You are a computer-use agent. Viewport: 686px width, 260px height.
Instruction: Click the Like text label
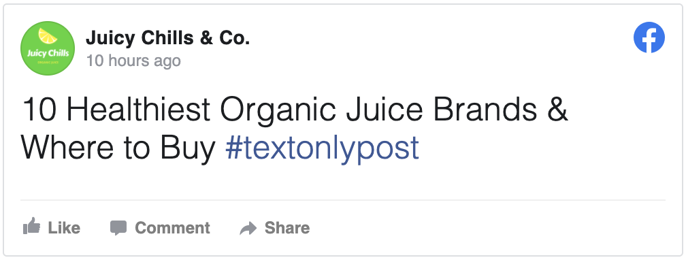point(64,227)
